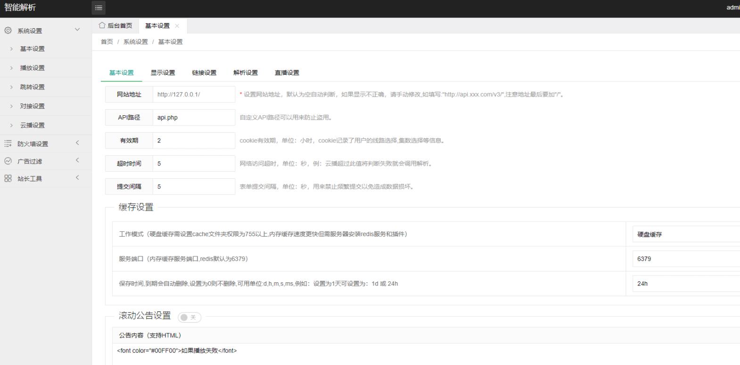Screen dimensions: 740x365
Task: Open the admin user menu
Action: [733, 8]
